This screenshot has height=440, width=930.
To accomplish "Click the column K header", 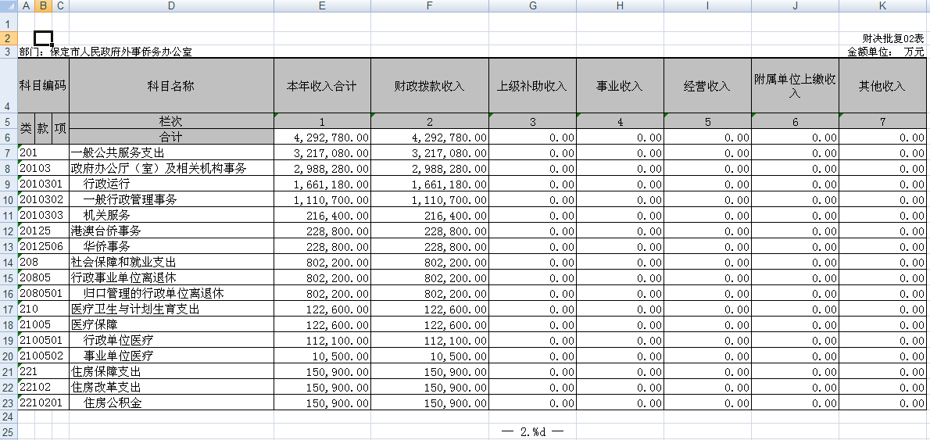I will [x=882, y=6].
